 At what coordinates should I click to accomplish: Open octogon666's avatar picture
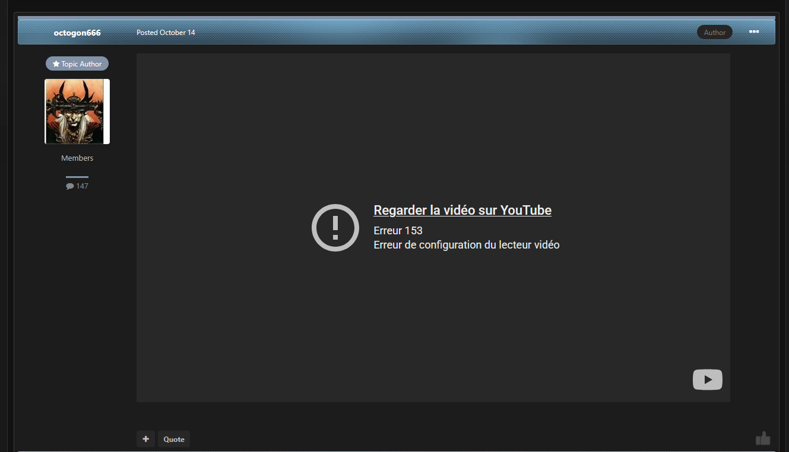pyautogui.click(x=77, y=112)
